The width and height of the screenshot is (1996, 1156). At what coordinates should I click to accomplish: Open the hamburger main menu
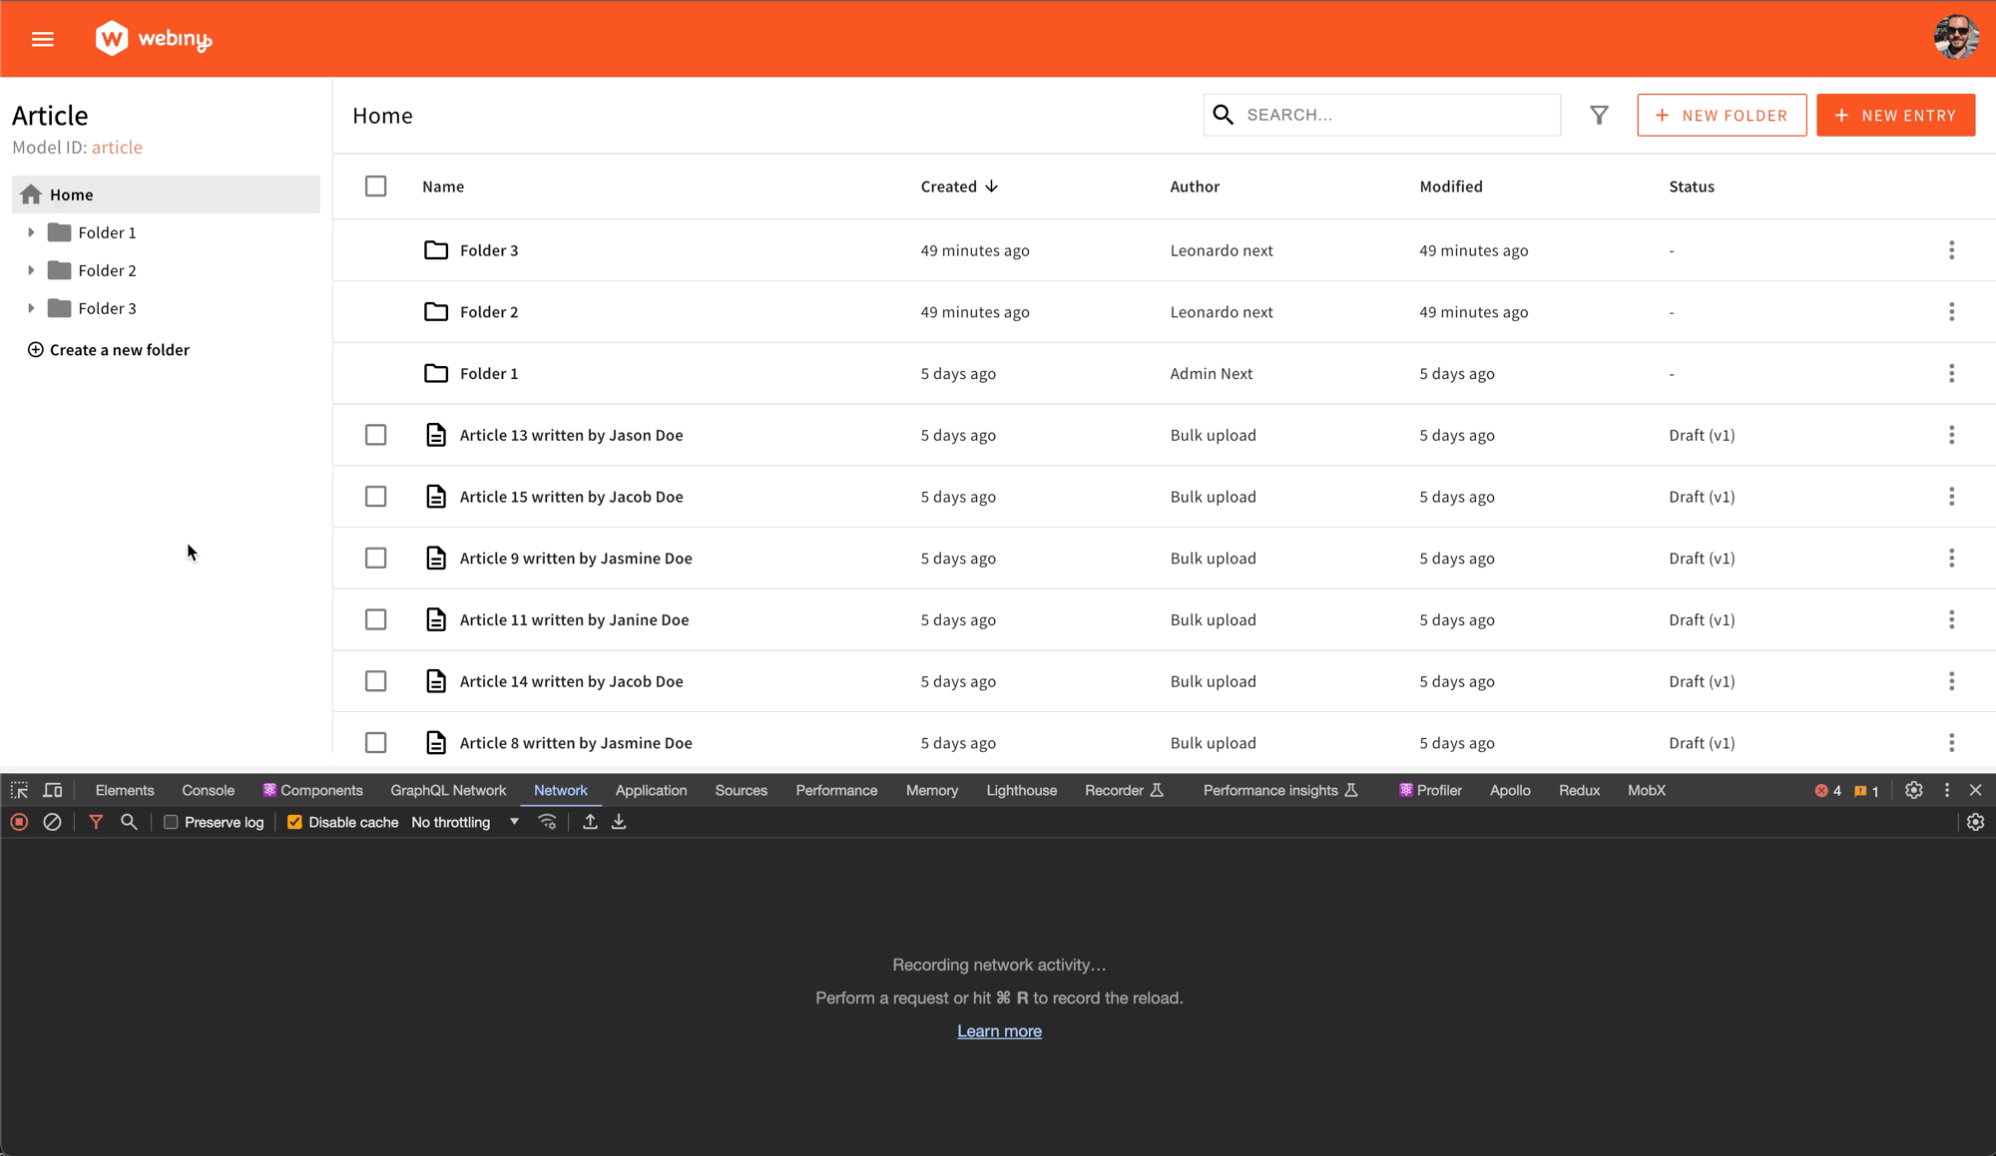pyautogui.click(x=42, y=39)
